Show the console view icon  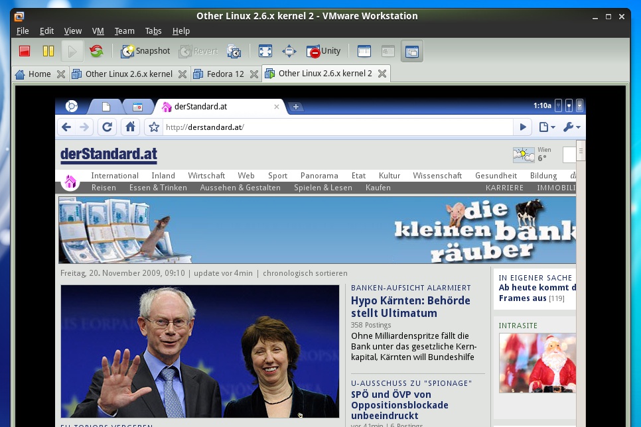tap(364, 51)
